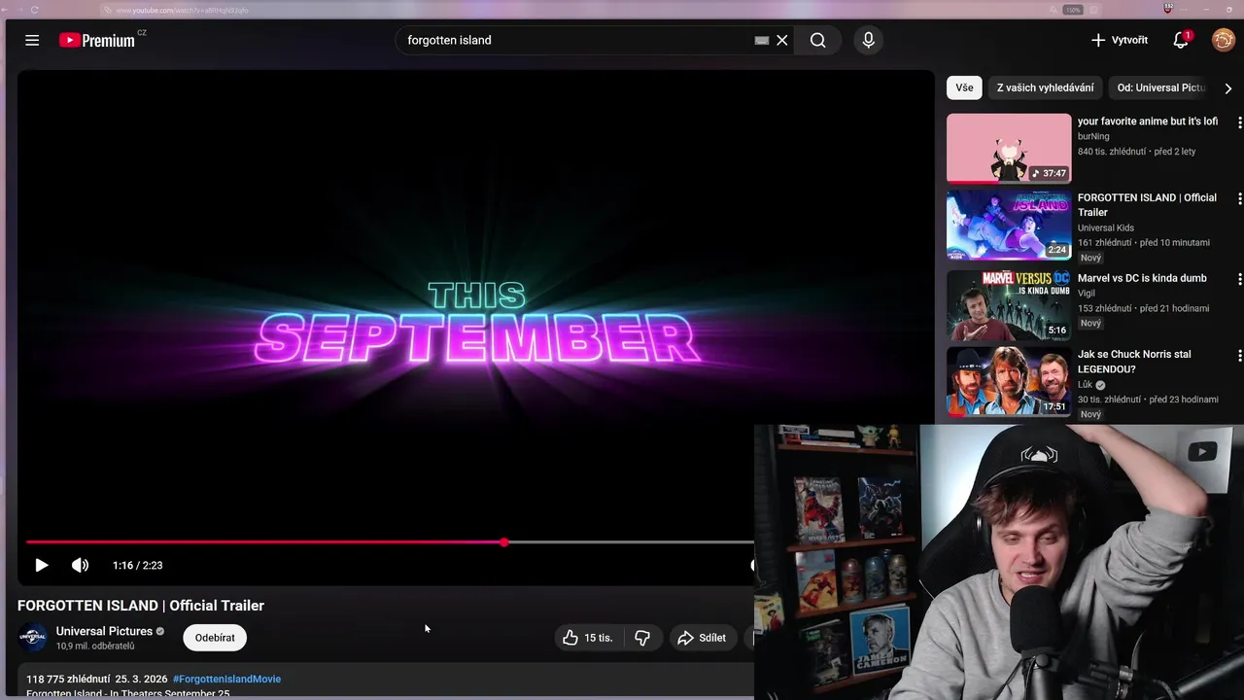Dislike the video with thumbs down
This screenshot has height=700, width=1244.
point(642,638)
